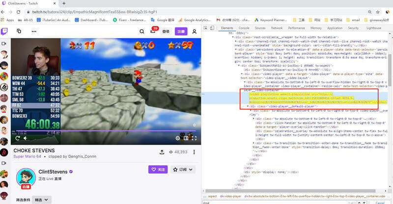Screen dimensions: 393x204
Task: Switch to the Console tab in DevTools
Action: click(x=244, y=28)
